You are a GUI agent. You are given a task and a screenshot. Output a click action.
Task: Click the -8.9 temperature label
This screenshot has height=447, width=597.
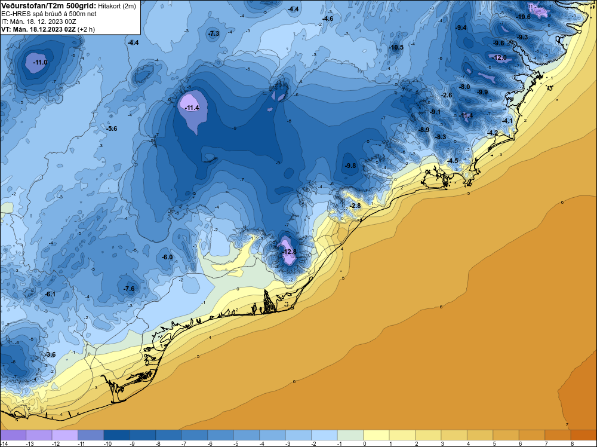pos(424,130)
